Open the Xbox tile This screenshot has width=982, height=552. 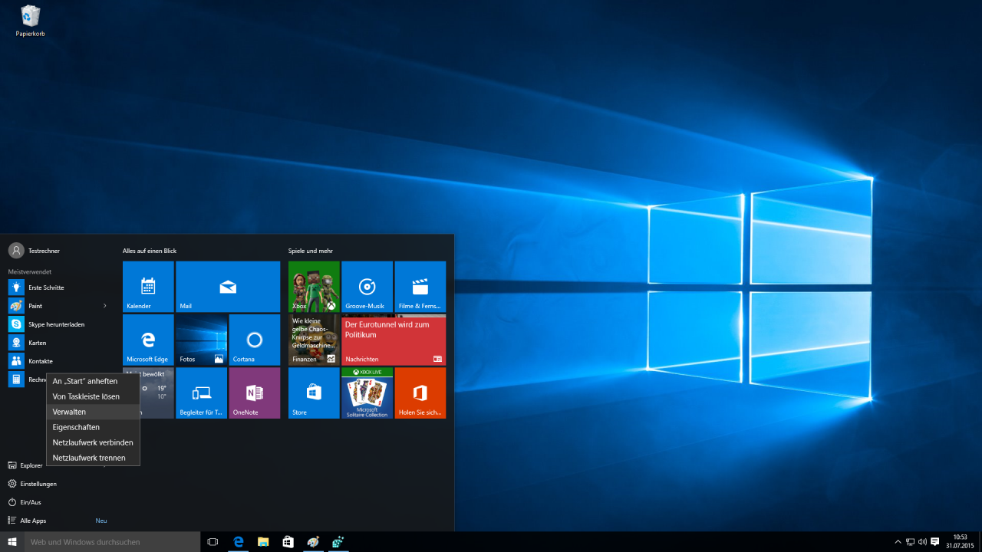(314, 287)
